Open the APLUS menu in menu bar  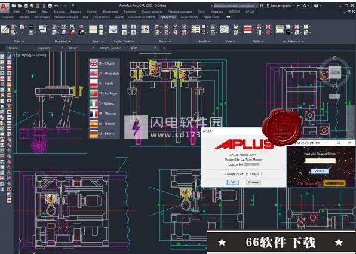[250, 11]
